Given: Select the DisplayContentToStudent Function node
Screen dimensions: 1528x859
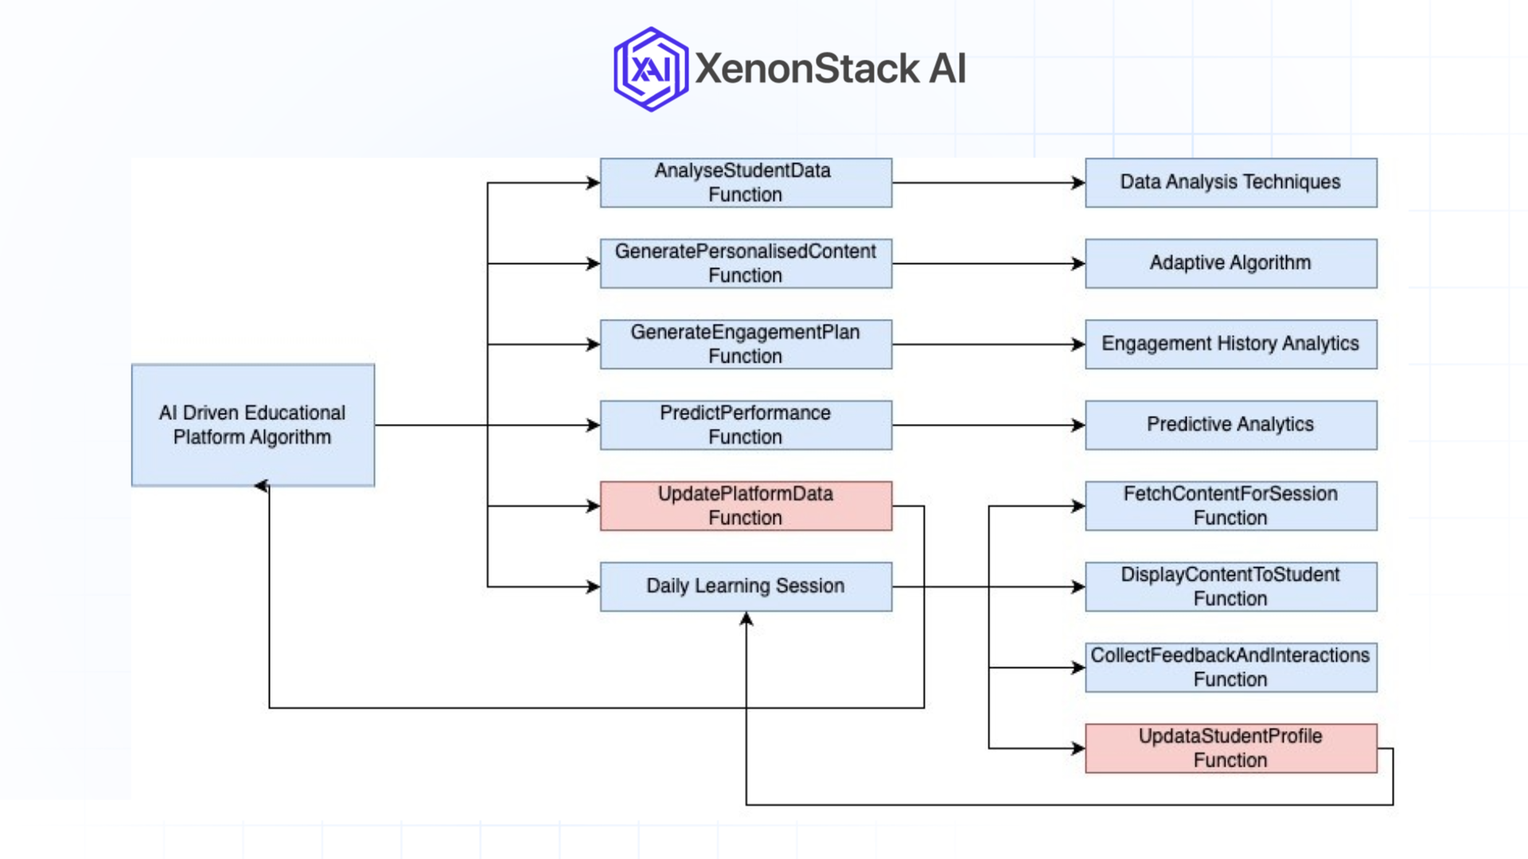Looking at the screenshot, I should tap(1230, 586).
